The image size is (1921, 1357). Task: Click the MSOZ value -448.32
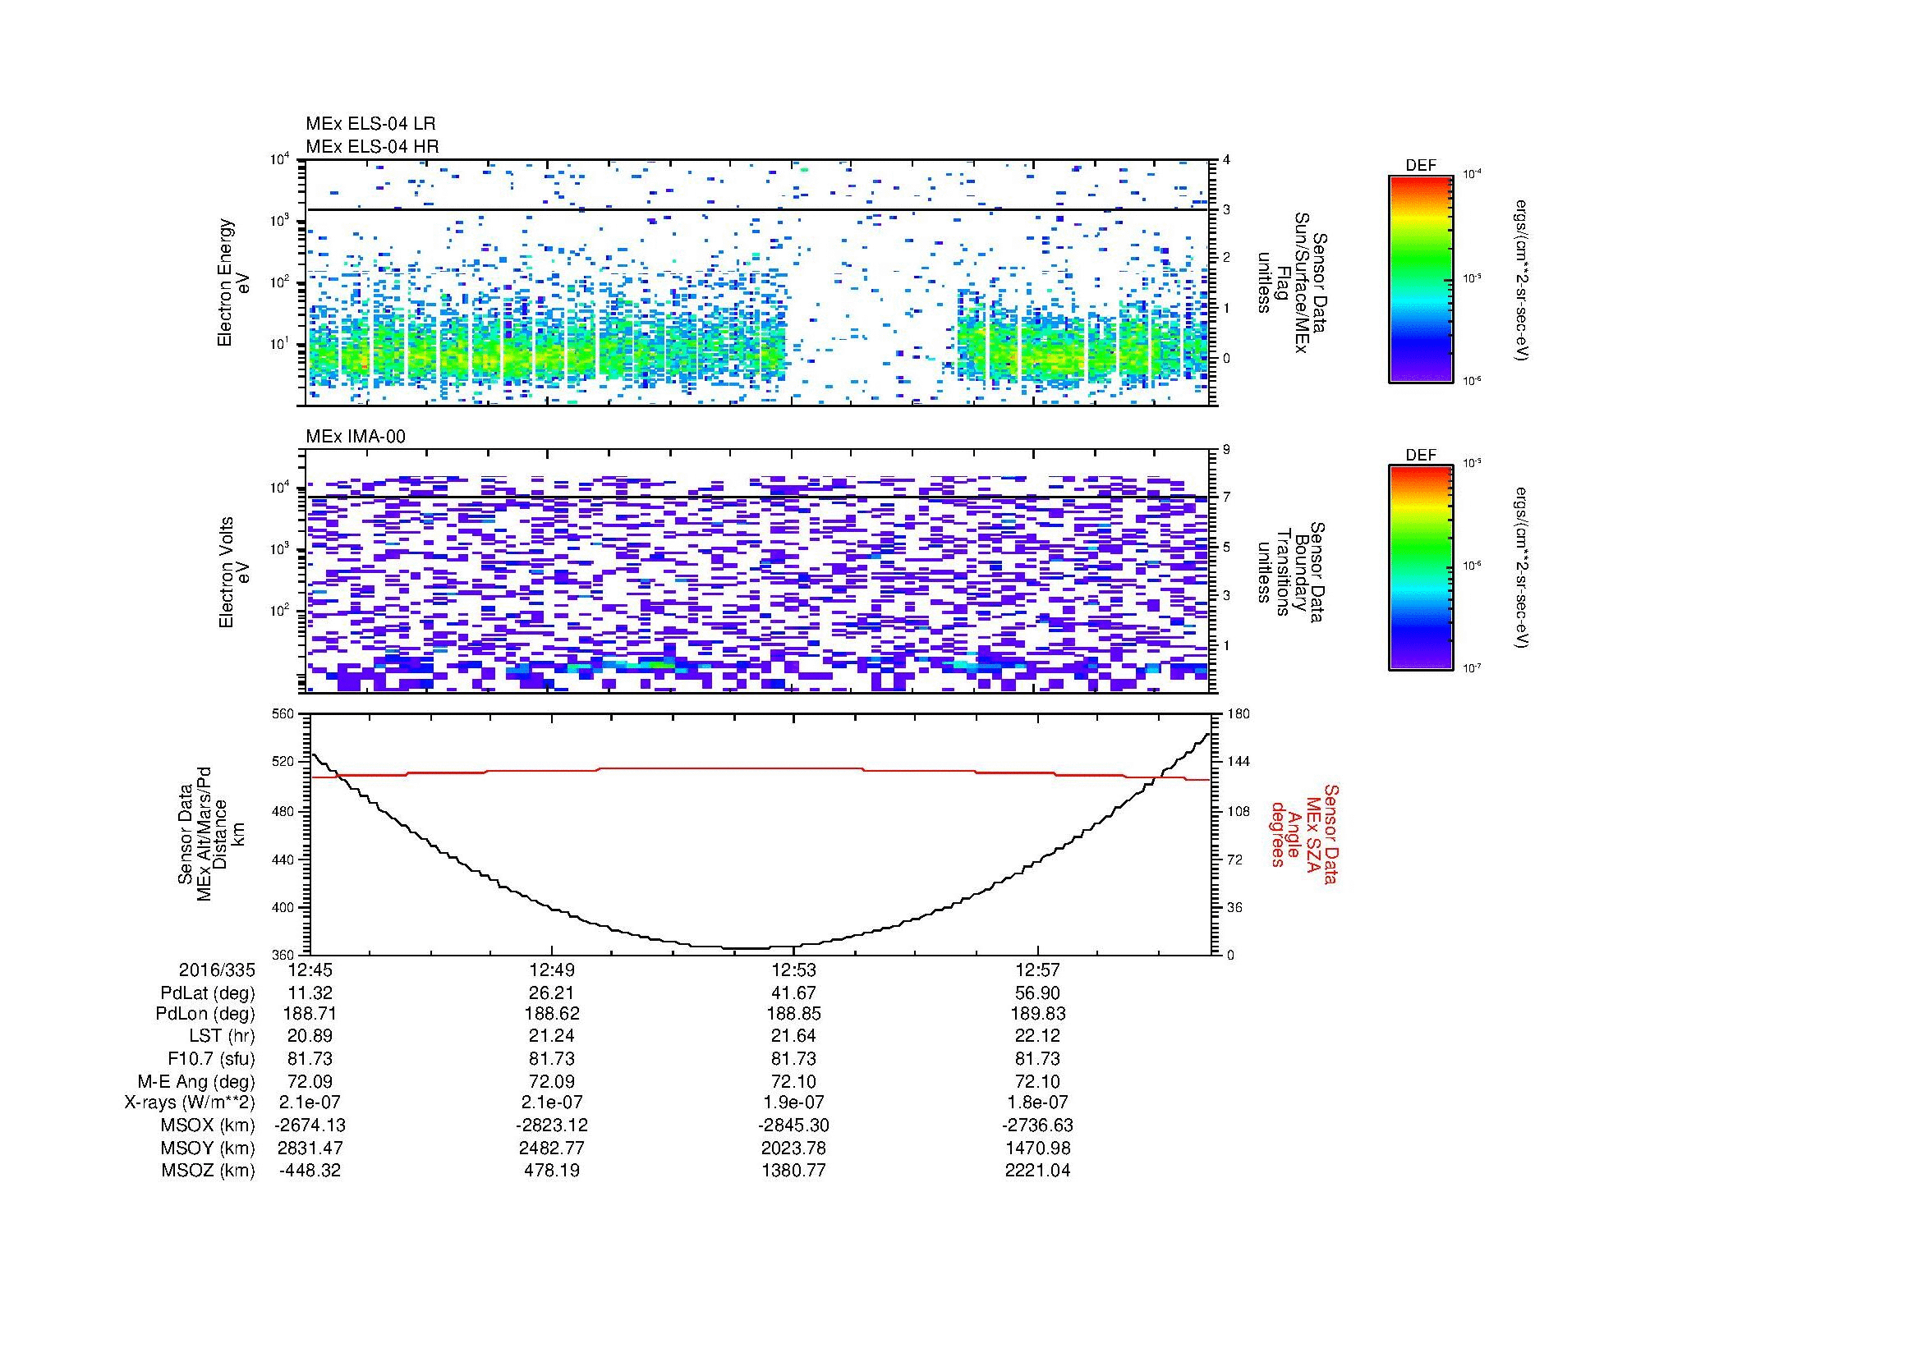point(310,1171)
